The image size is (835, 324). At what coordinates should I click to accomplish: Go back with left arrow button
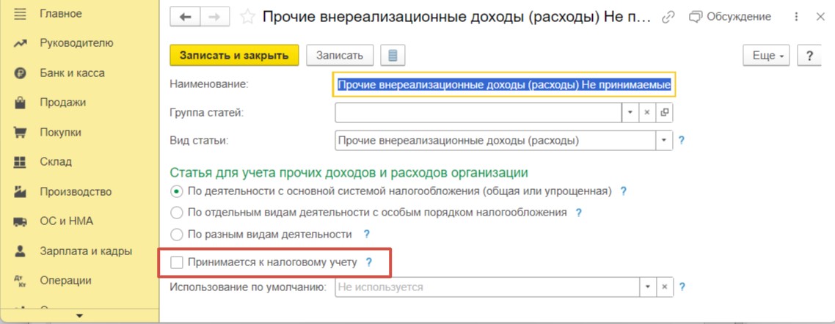click(186, 17)
